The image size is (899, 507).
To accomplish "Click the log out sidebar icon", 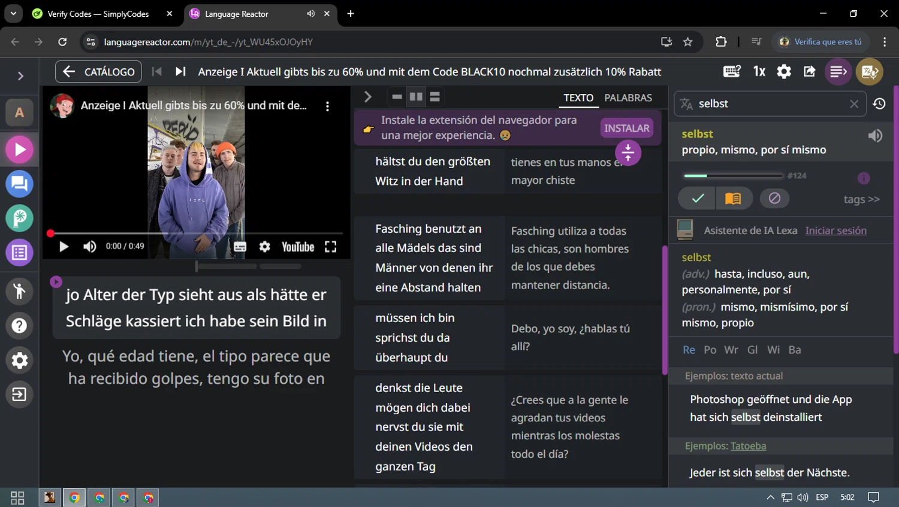I will [x=19, y=394].
